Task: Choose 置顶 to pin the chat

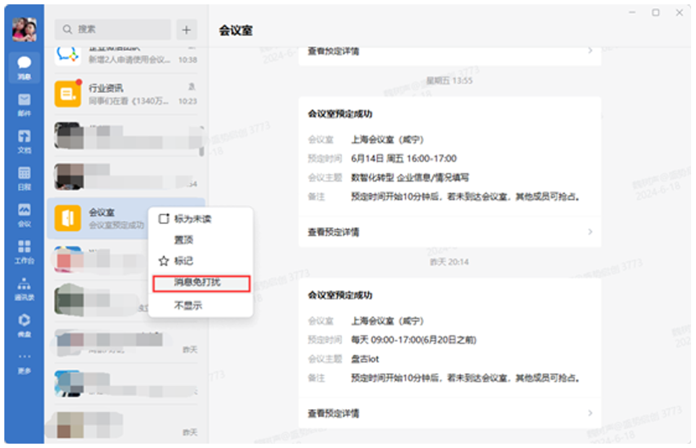Action: 201,240
